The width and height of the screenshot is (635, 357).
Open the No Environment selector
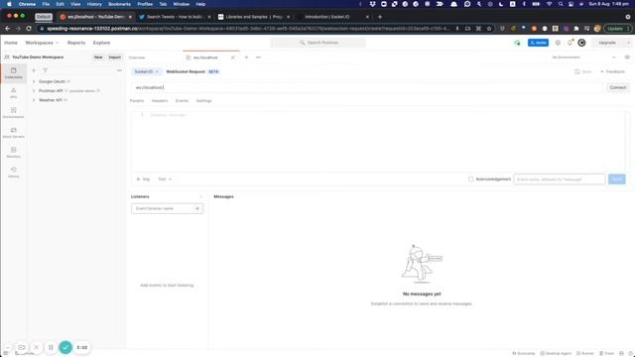583,58
